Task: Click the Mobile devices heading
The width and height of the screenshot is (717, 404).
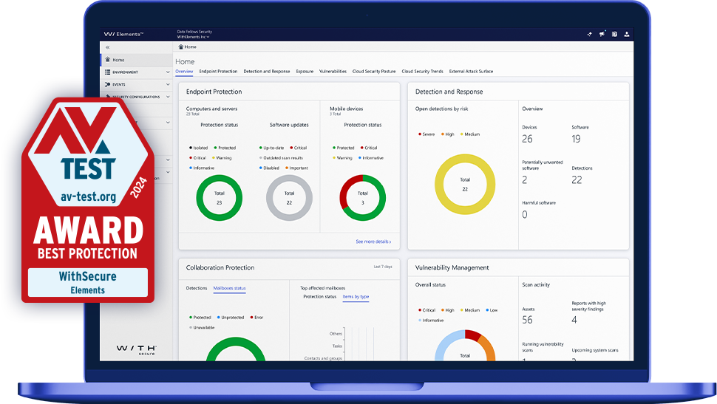Action: [x=346, y=109]
